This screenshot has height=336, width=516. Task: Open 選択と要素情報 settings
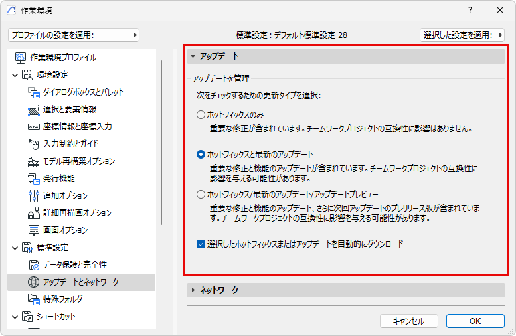(x=70, y=110)
